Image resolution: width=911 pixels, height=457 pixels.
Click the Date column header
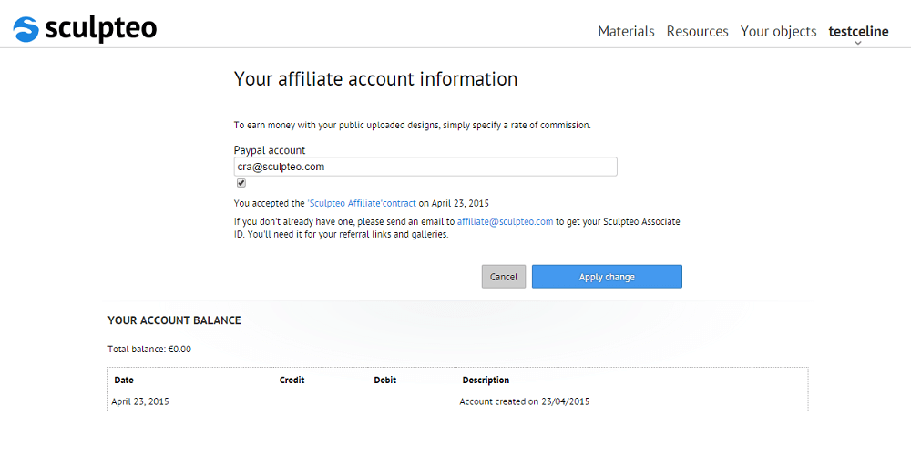(x=124, y=381)
